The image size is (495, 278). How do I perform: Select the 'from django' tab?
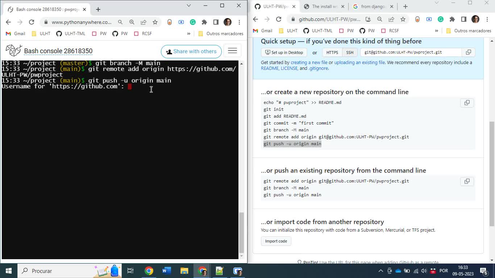(x=373, y=6)
